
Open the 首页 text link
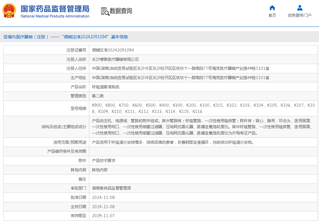pyautogui.click(x=272, y=15)
